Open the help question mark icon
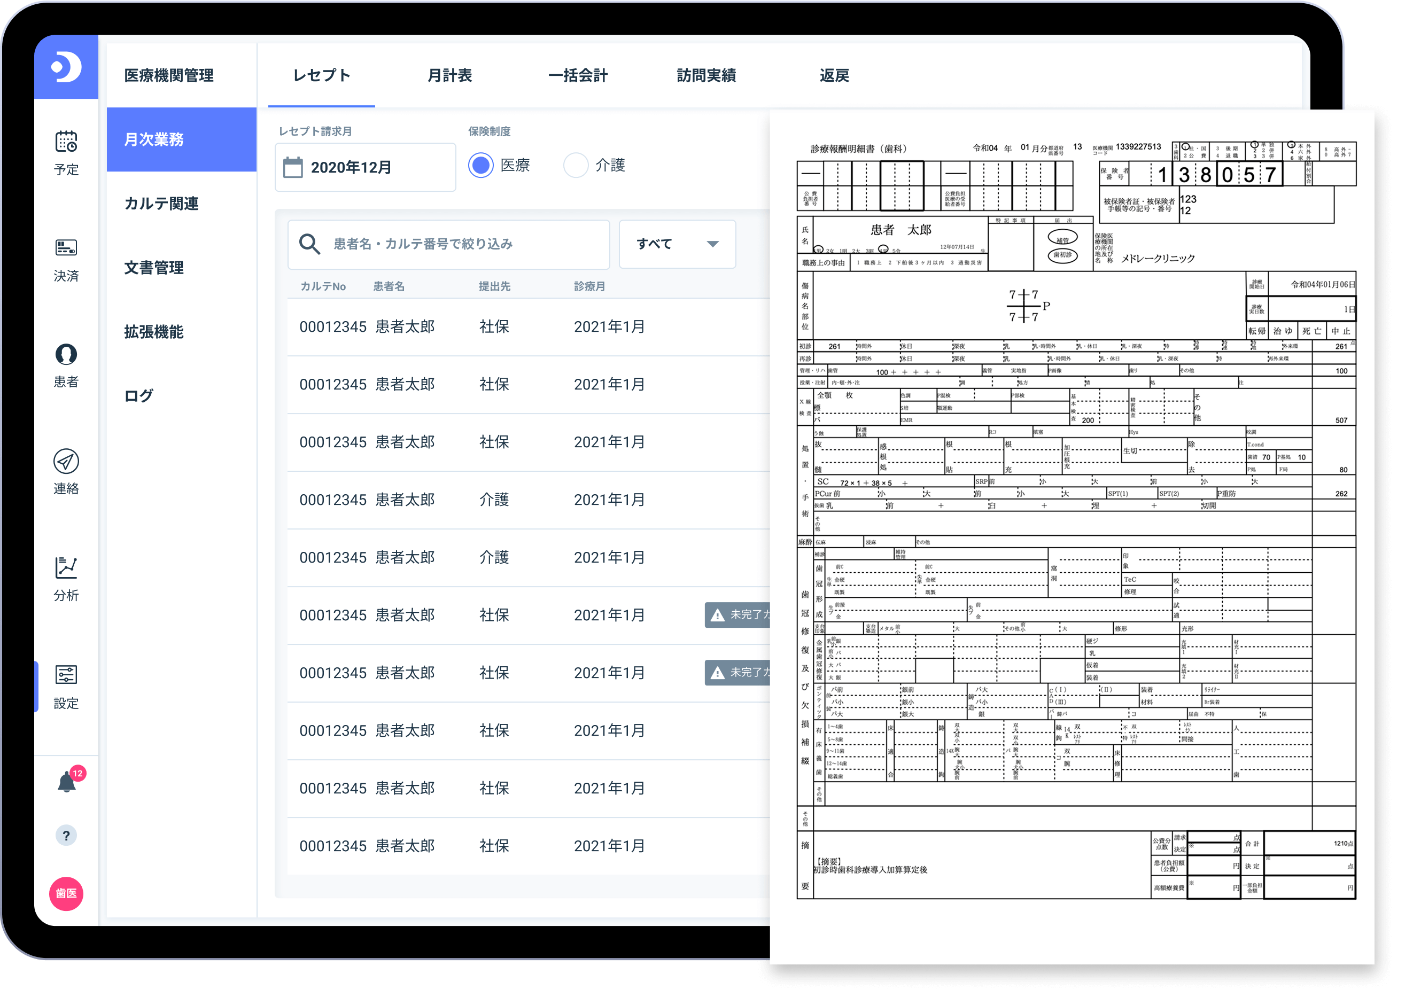The height and width of the screenshot is (1005, 1413). [x=66, y=836]
